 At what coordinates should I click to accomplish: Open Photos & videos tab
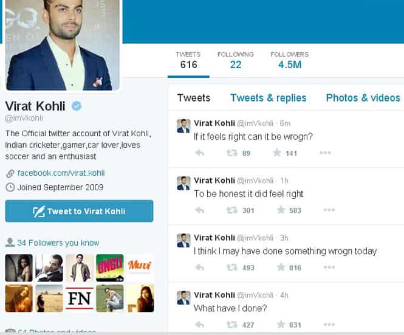coord(363,98)
